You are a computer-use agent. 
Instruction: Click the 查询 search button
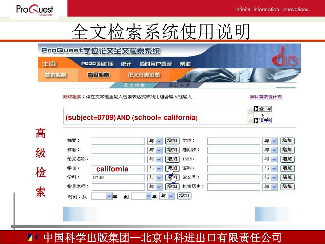[x=263, y=109]
